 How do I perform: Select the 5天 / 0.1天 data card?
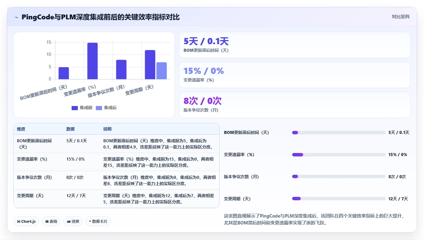pos(294,45)
